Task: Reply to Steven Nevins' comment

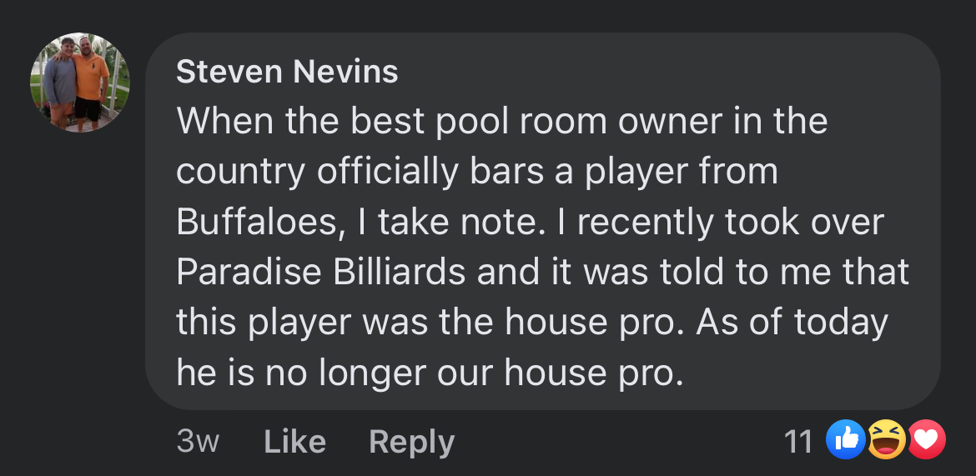Action: pyautogui.click(x=411, y=441)
